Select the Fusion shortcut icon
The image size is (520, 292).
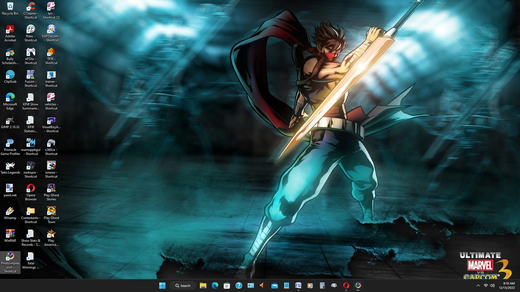coord(30,79)
